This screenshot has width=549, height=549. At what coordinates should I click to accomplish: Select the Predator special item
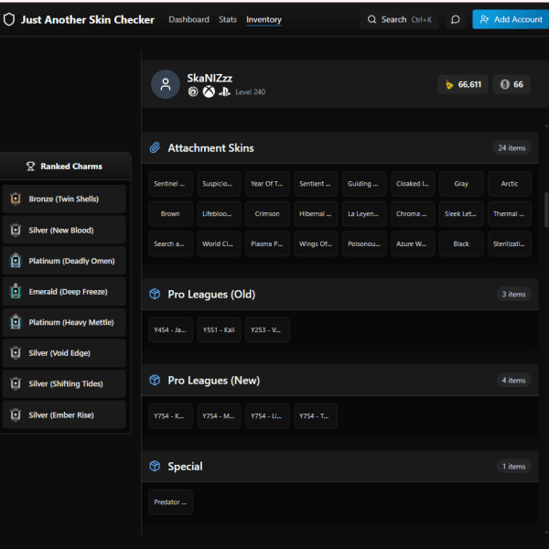170,502
